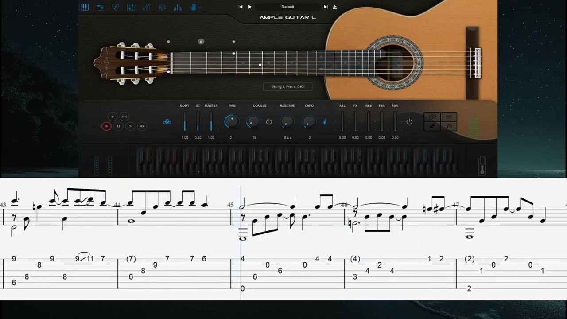The height and width of the screenshot is (319, 567).
Task: Click the pause button in transport group
Action: (118, 126)
